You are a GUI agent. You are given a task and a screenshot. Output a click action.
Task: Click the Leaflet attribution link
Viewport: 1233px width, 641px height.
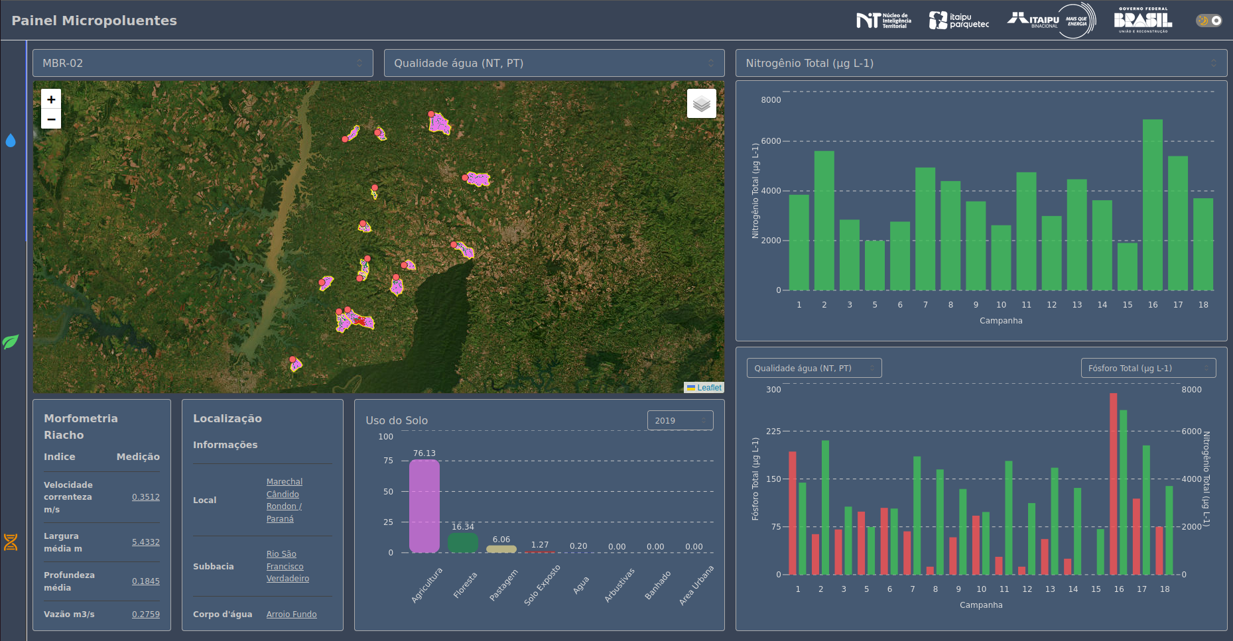(x=708, y=388)
